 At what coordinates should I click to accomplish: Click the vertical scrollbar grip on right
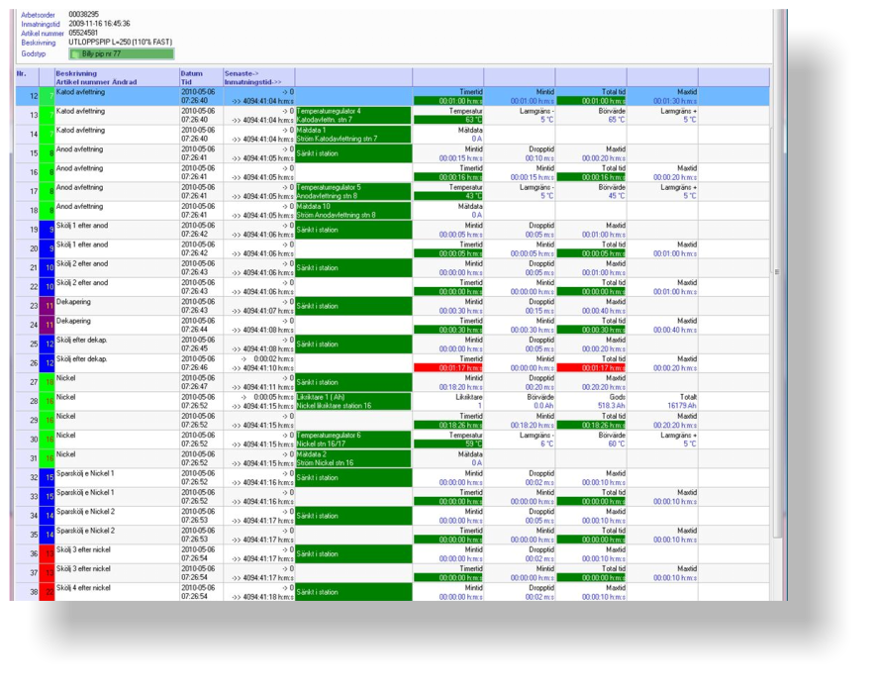point(777,271)
